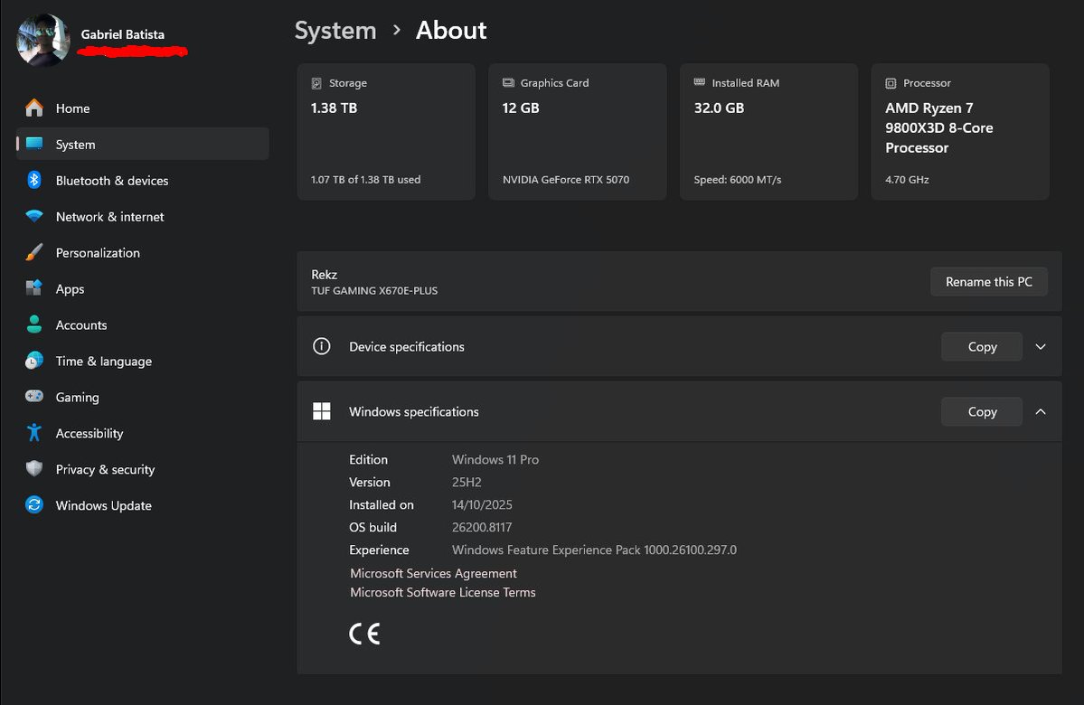Open Home settings page
Screen dimensions: 1084x705
point(143,108)
